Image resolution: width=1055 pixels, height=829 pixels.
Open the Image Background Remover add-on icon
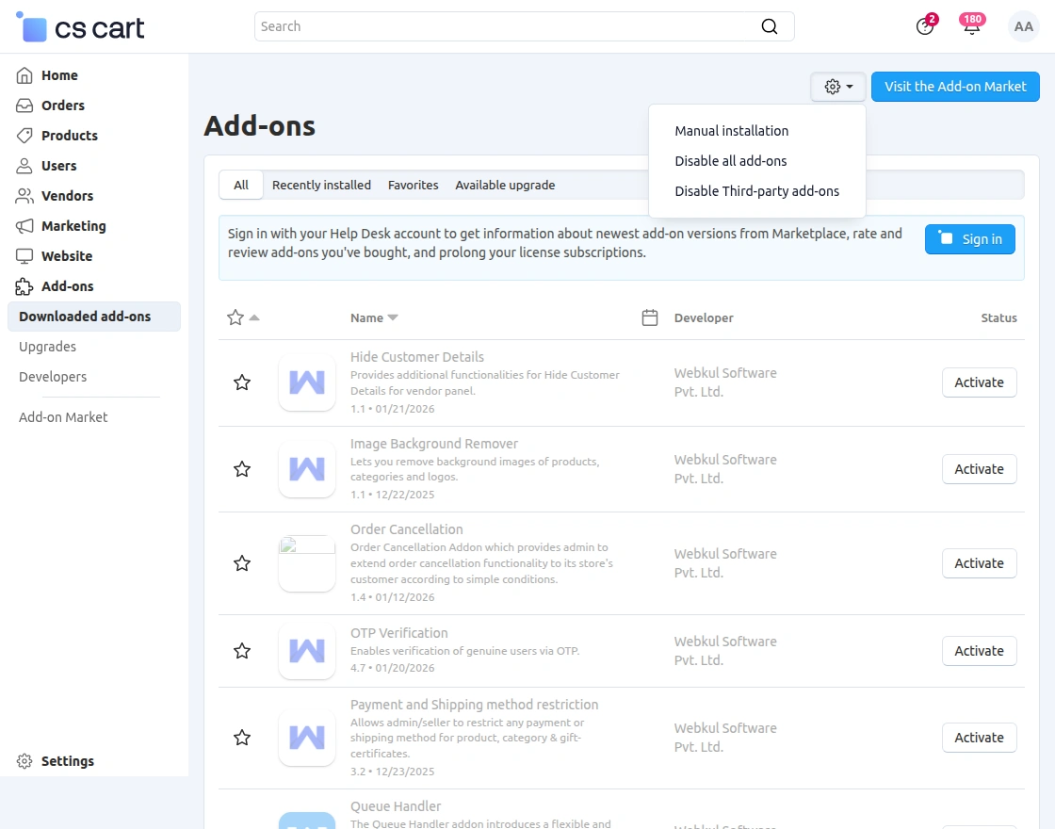click(307, 469)
